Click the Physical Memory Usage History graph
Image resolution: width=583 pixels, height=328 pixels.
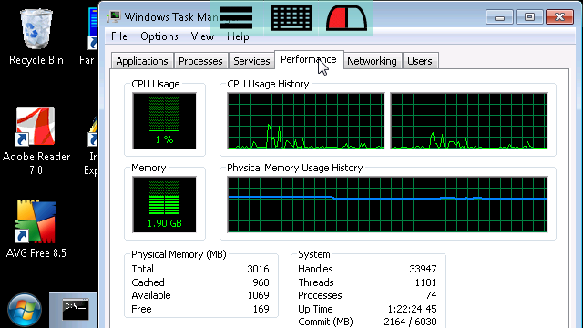click(387, 204)
